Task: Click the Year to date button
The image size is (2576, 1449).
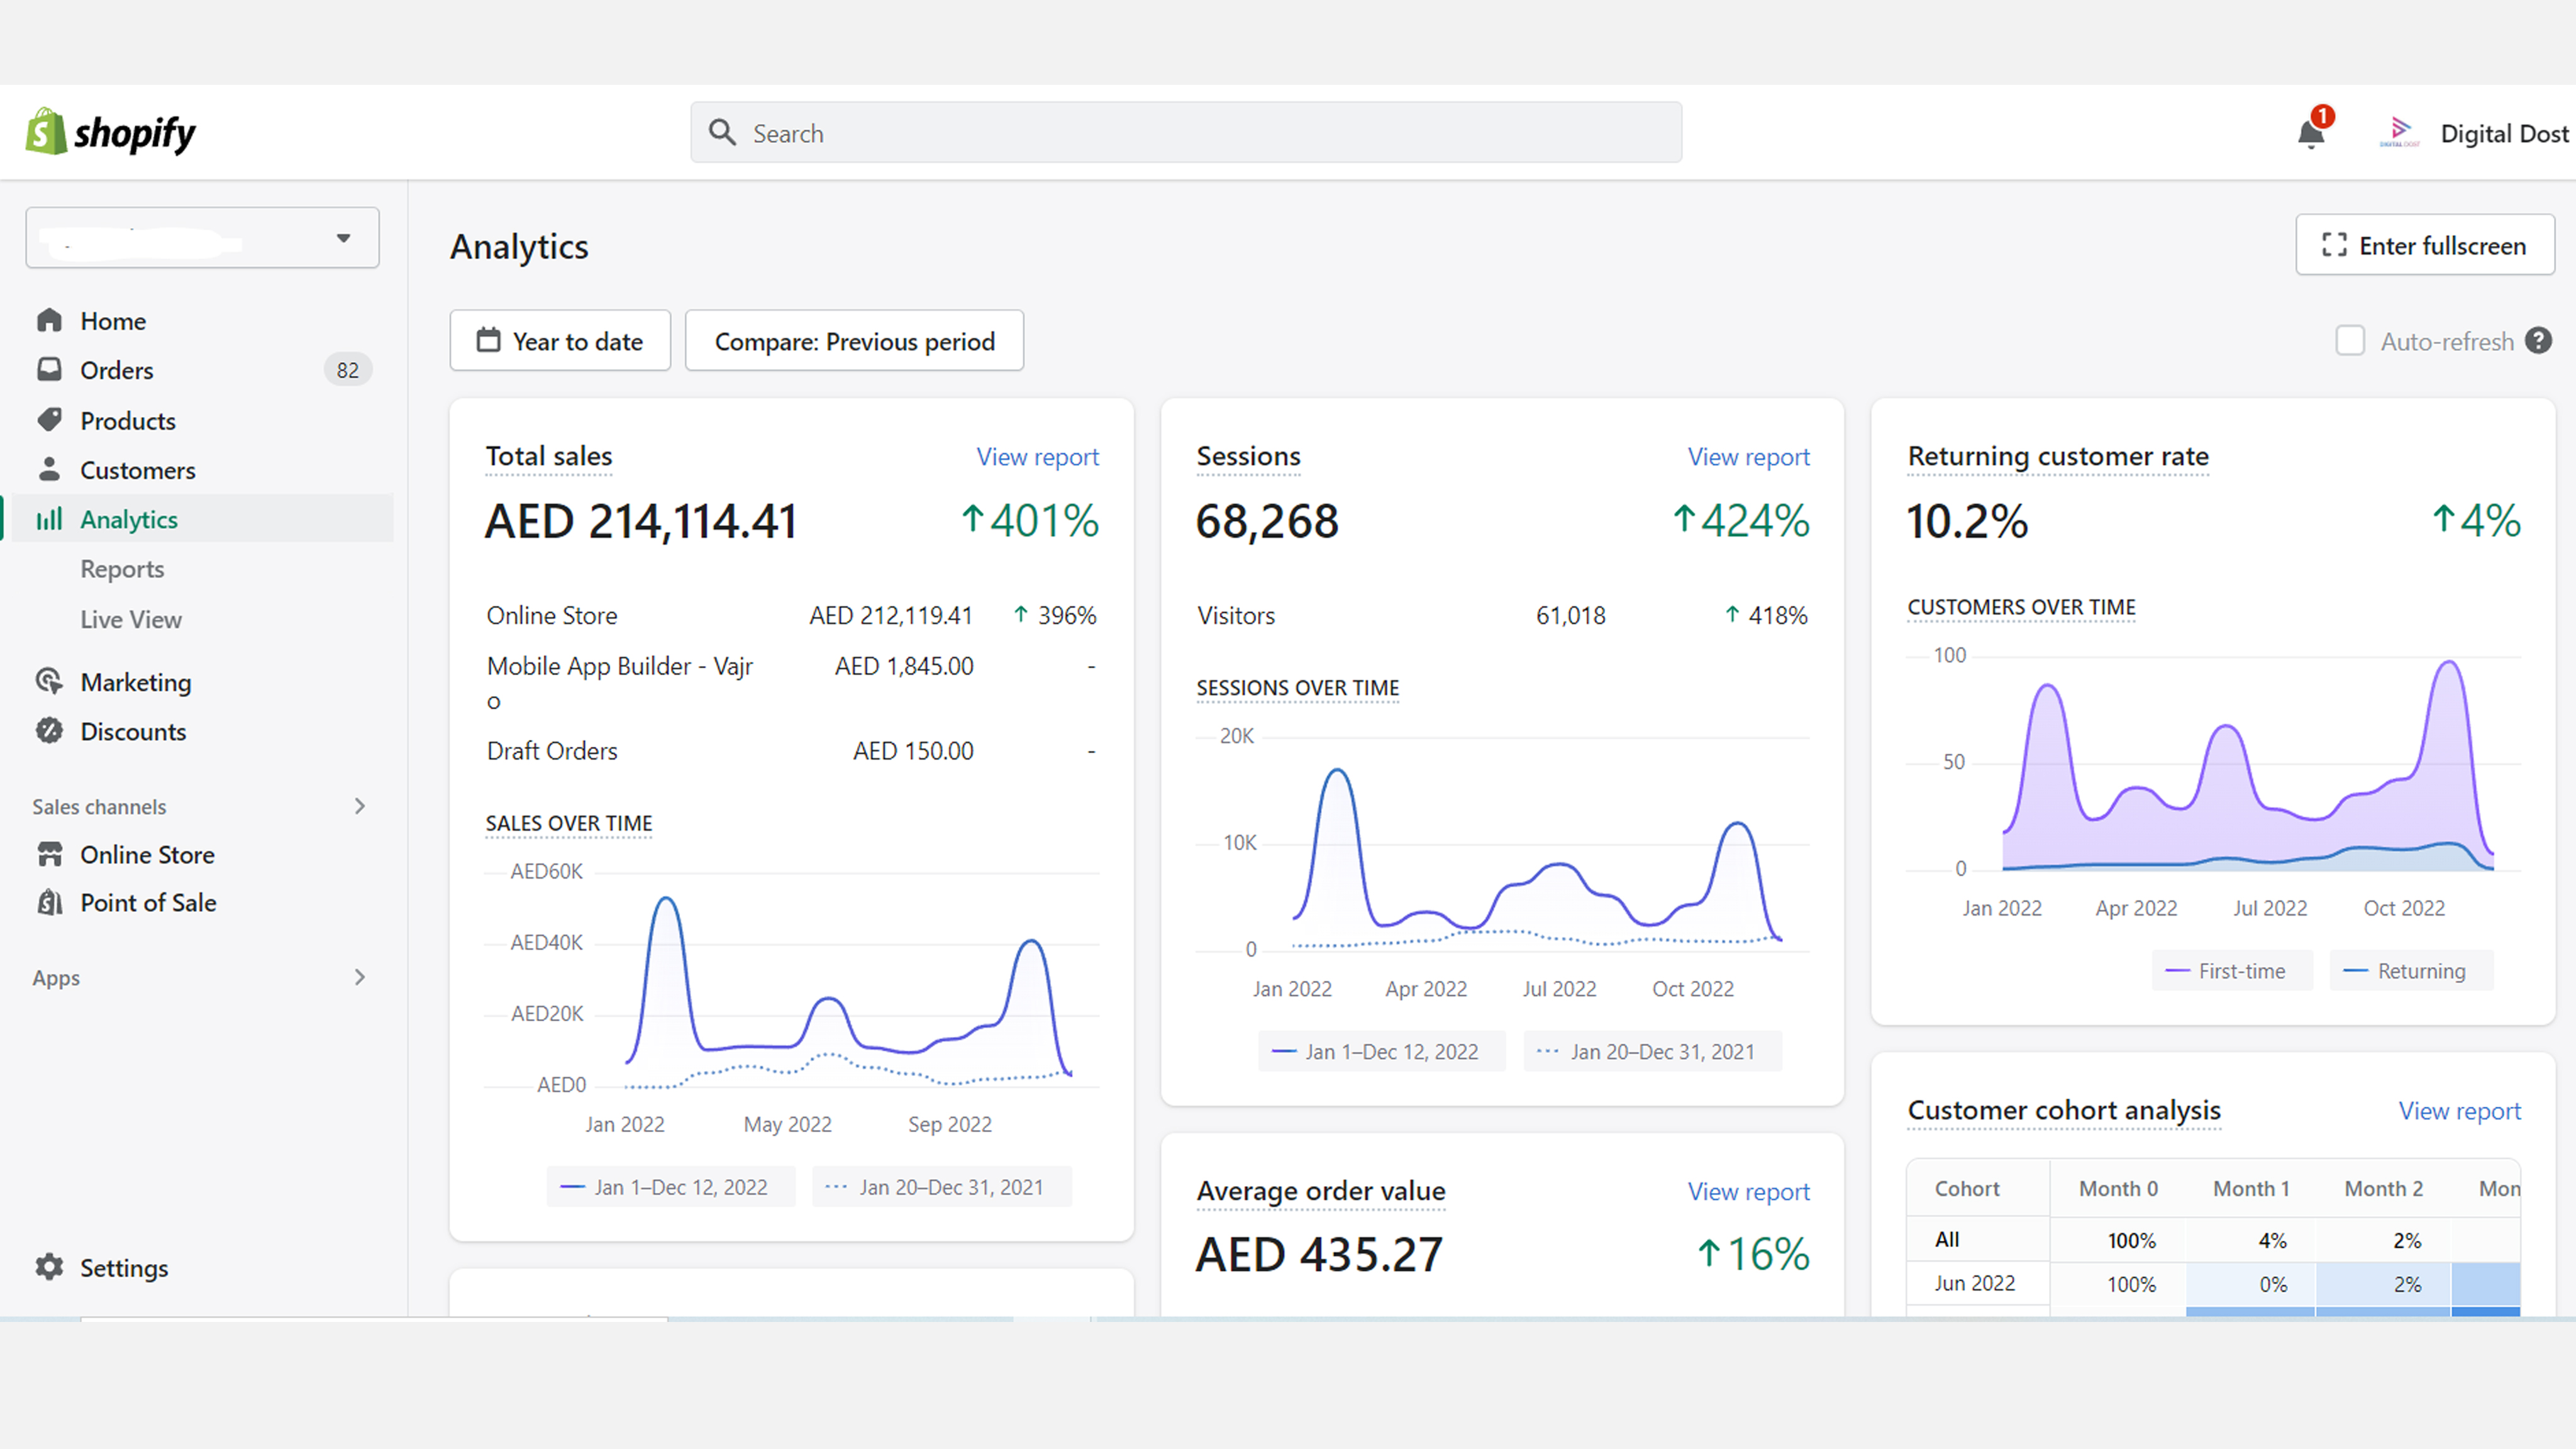Action: pyautogui.click(x=560, y=341)
